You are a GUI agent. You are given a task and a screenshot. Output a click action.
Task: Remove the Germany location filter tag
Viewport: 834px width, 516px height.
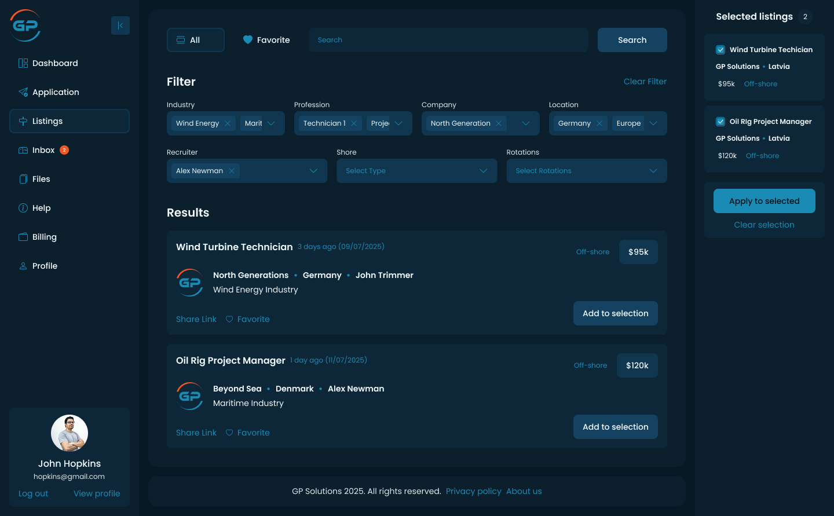point(599,123)
